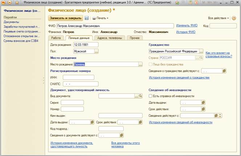Enable Есть справка об инвалидности checkbox
This screenshot has height=156, width=241.
[151, 96]
